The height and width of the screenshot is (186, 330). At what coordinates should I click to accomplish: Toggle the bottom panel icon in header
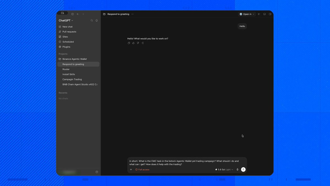point(265,14)
